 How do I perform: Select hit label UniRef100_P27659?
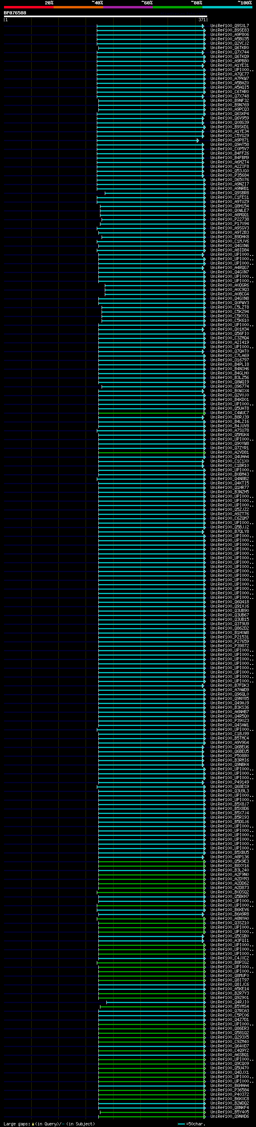coord(229,641)
